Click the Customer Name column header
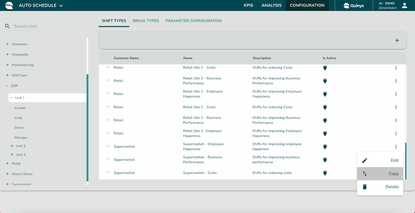Screen dimensions: 415x213 click(126, 58)
